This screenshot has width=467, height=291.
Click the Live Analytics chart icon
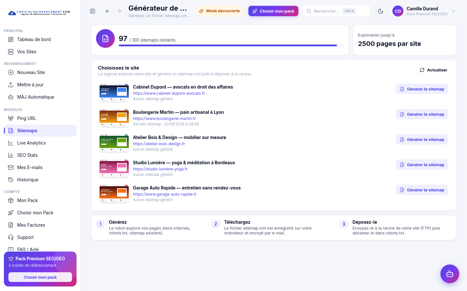coord(11,143)
